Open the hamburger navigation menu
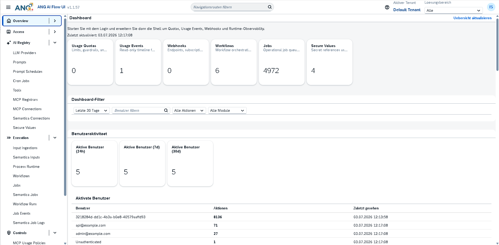Screen dimensions: 499x245 click(x=8, y=7)
